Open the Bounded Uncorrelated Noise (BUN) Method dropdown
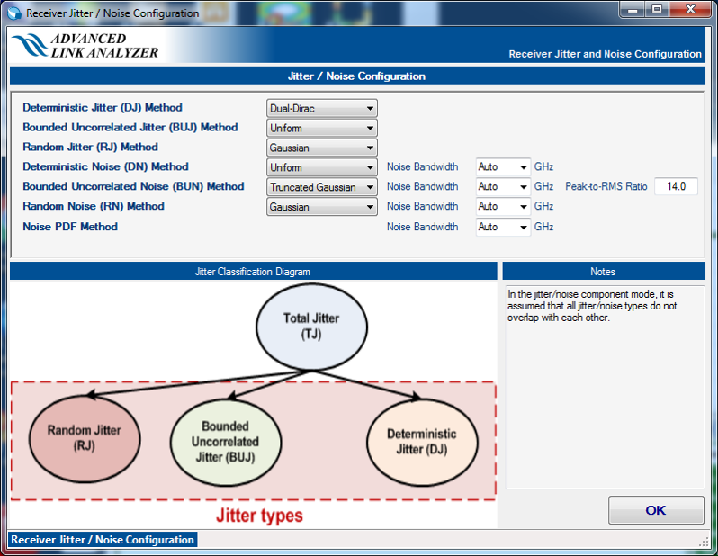718x556 pixels. 322,187
